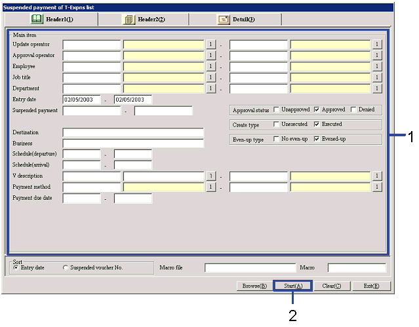
Task: Click the Department code field
Action: (92, 88)
